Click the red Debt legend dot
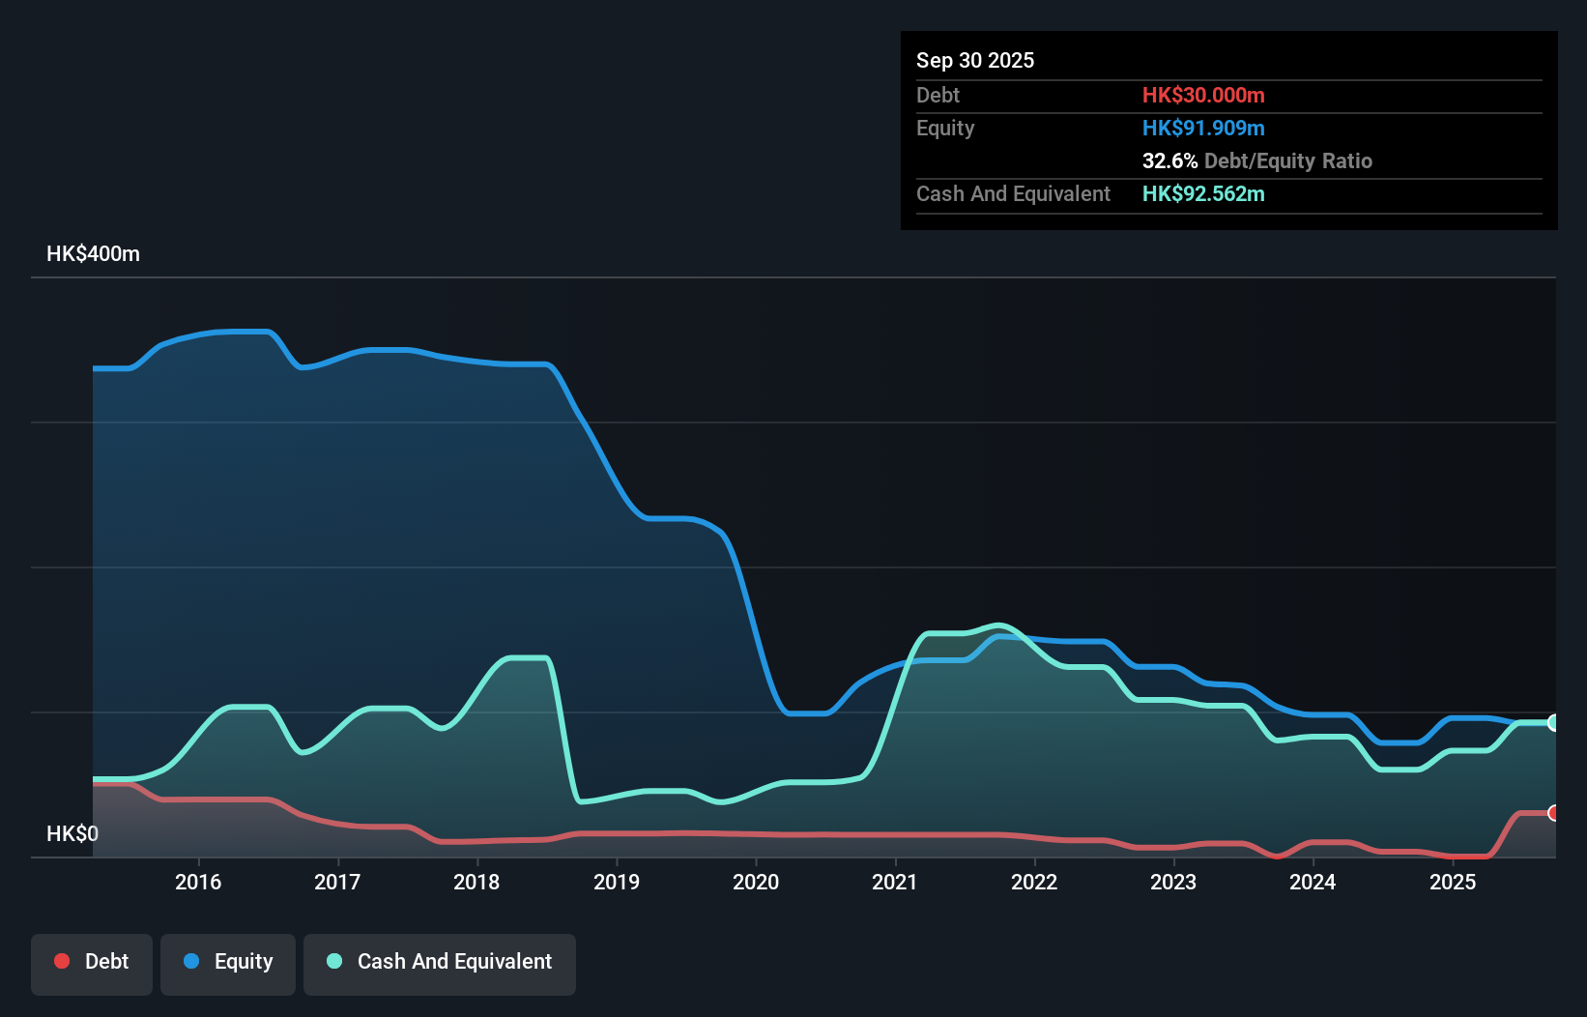This screenshot has width=1587, height=1017. (62, 961)
